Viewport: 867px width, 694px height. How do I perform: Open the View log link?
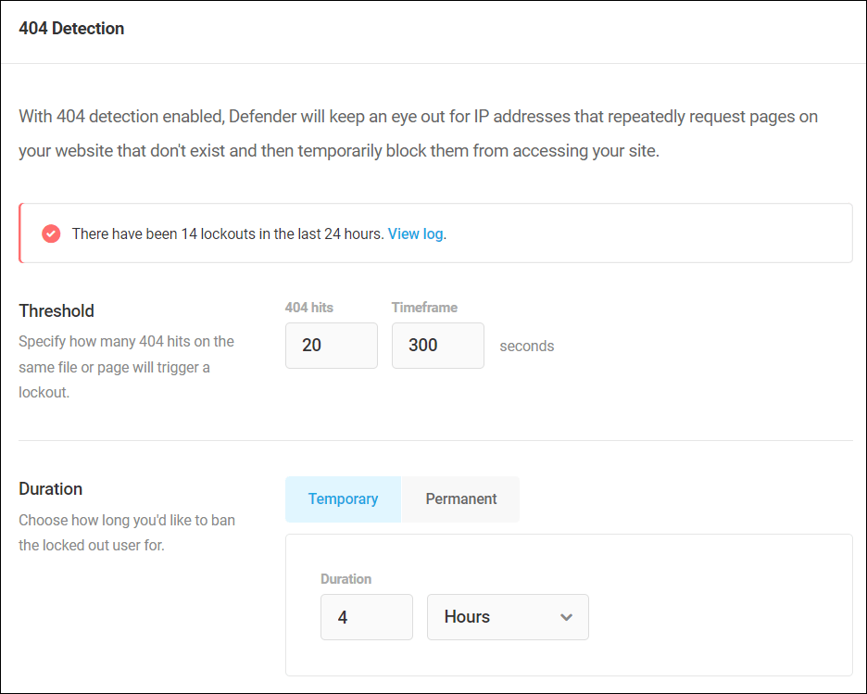point(415,233)
